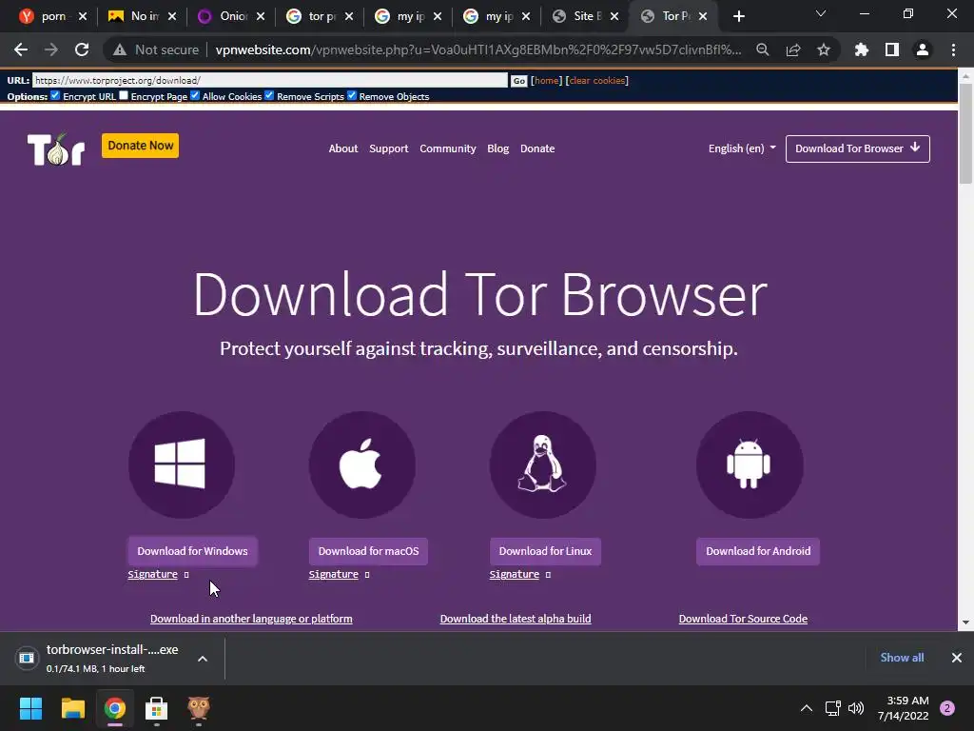Click the Not secure warning icon
974x731 pixels.
pos(119,49)
